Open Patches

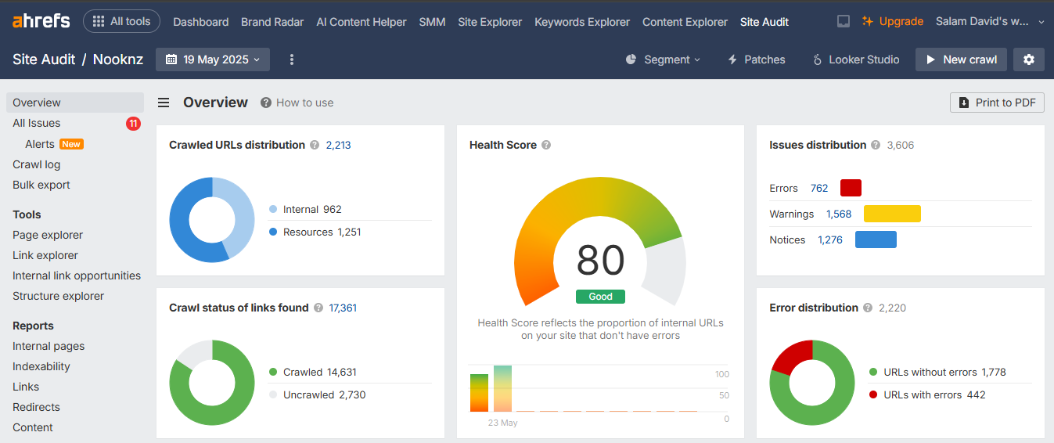point(756,59)
